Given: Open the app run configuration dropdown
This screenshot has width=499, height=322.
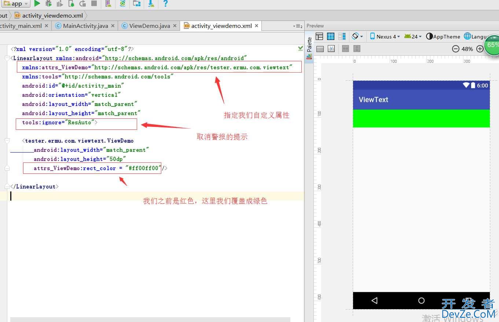Looking at the screenshot, I should point(15,4).
